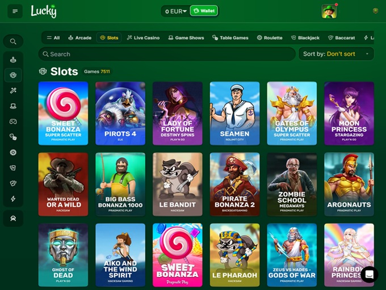Open the Sort by dropdown

point(336,54)
